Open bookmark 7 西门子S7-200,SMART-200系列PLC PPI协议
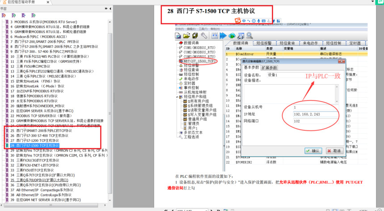 pyautogui.click(x=45, y=42)
